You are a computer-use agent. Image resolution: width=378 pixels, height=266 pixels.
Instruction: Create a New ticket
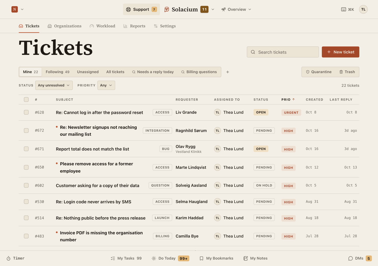[340, 52]
